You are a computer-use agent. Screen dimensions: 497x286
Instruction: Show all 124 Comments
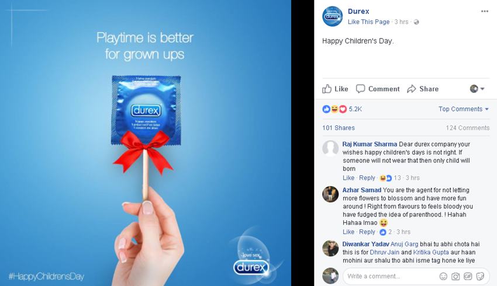click(468, 128)
